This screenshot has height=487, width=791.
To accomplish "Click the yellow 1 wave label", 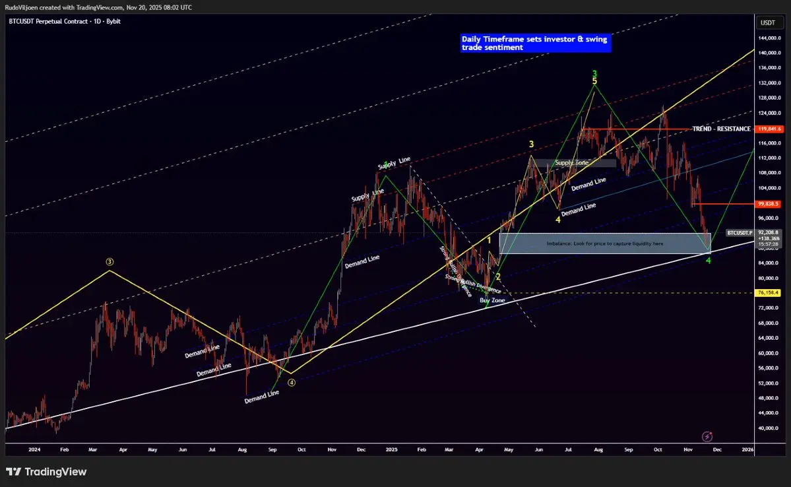I will click(x=489, y=241).
